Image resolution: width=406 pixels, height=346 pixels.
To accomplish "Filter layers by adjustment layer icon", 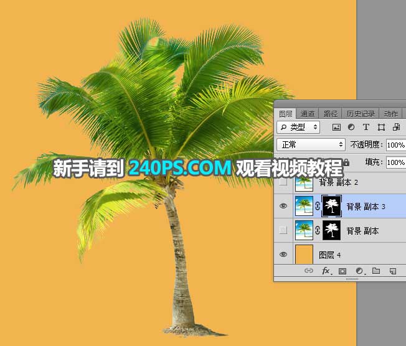I will [351, 127].
